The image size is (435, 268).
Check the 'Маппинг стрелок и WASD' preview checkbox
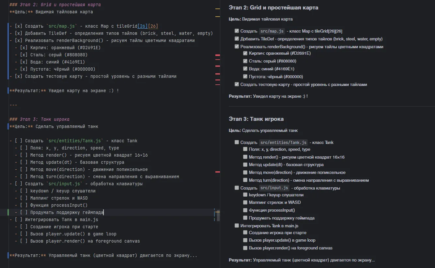(x=245, y=203)
